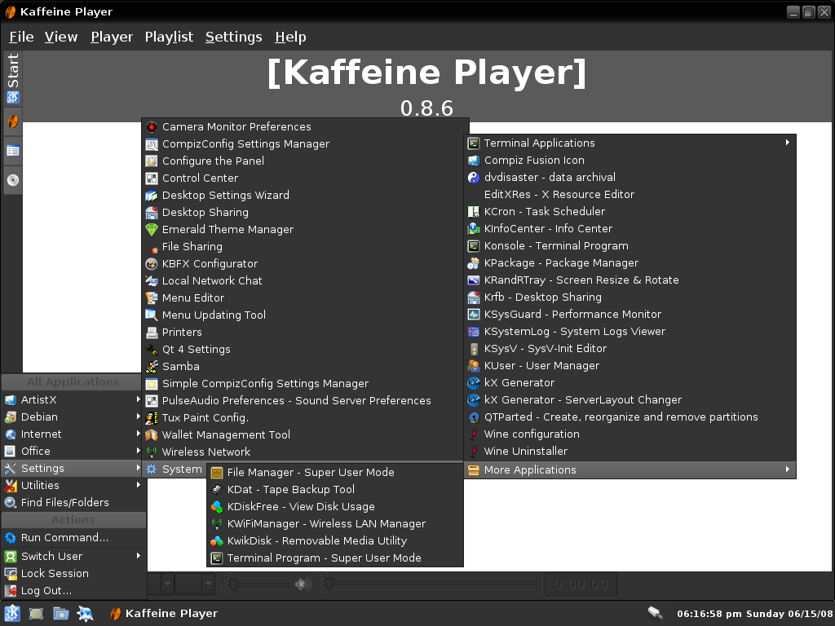Expand More Applications submenu
Screen dimensions: 835x626
click(x=630, y=470)
